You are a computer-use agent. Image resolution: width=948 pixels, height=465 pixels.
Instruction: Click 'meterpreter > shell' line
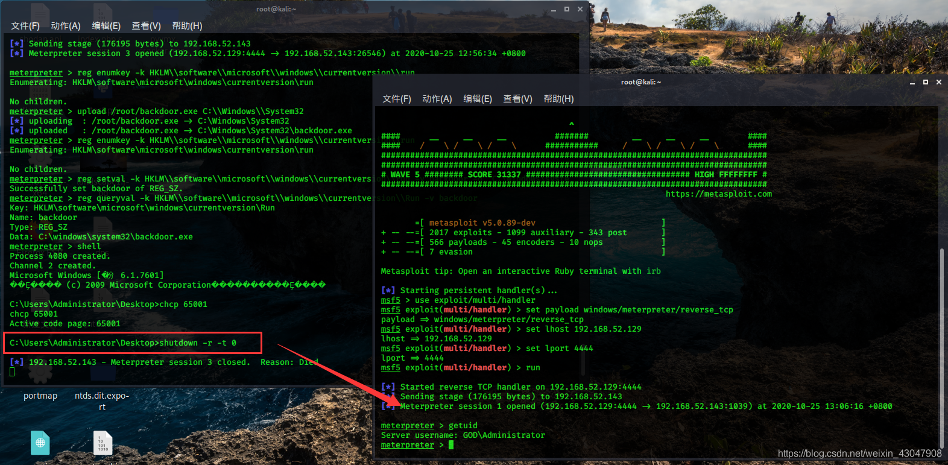tap(55, 246)
